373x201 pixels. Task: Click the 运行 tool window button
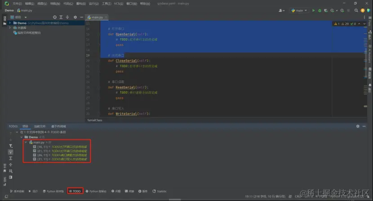click(x=33, y=191)
